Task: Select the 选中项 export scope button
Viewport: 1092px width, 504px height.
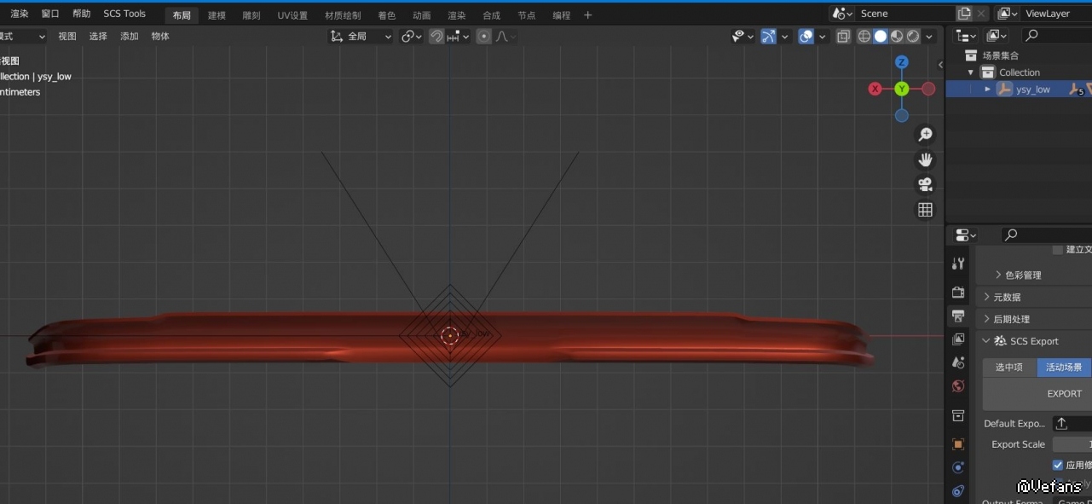Action: (x=1009, y=368)
